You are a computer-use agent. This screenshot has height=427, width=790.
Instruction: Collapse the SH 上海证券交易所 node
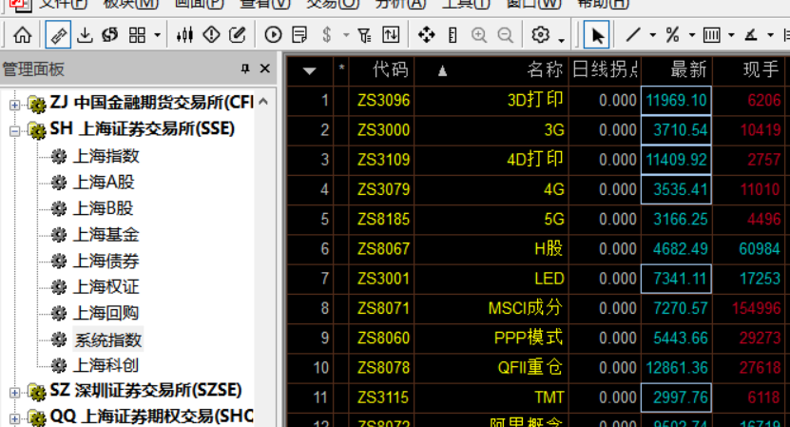[14, 131]
